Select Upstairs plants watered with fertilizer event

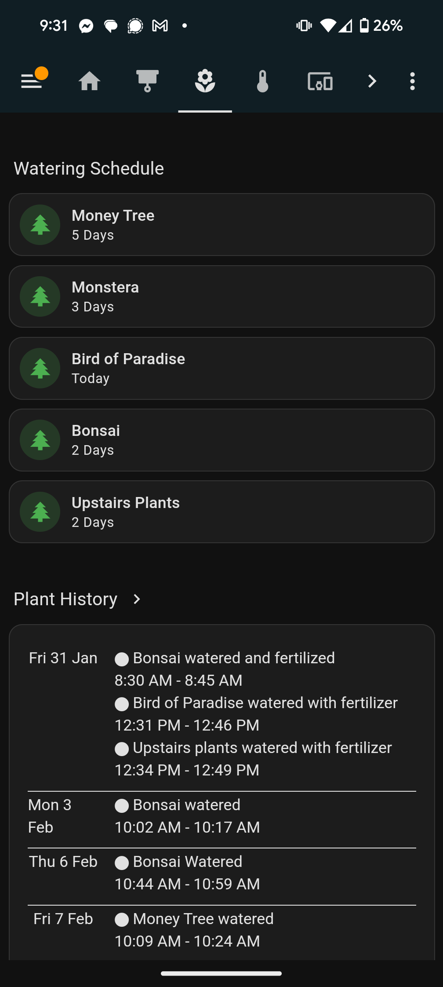(x=262, y=748)
